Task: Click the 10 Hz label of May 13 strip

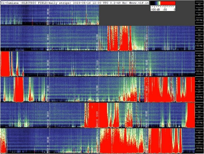Action: 200,97
